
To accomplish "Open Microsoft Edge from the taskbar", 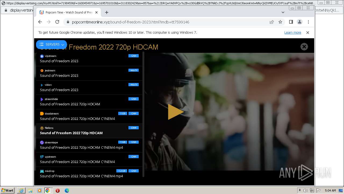I will pos(67,190).
